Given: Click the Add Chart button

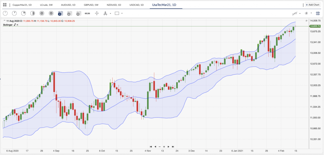Looking at the screenshot, I should pyautogui.click(x=313, y=5).
